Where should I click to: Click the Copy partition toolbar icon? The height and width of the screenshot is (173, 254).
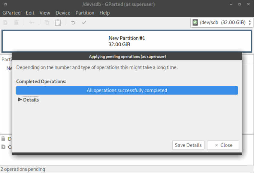click(47, 22)
